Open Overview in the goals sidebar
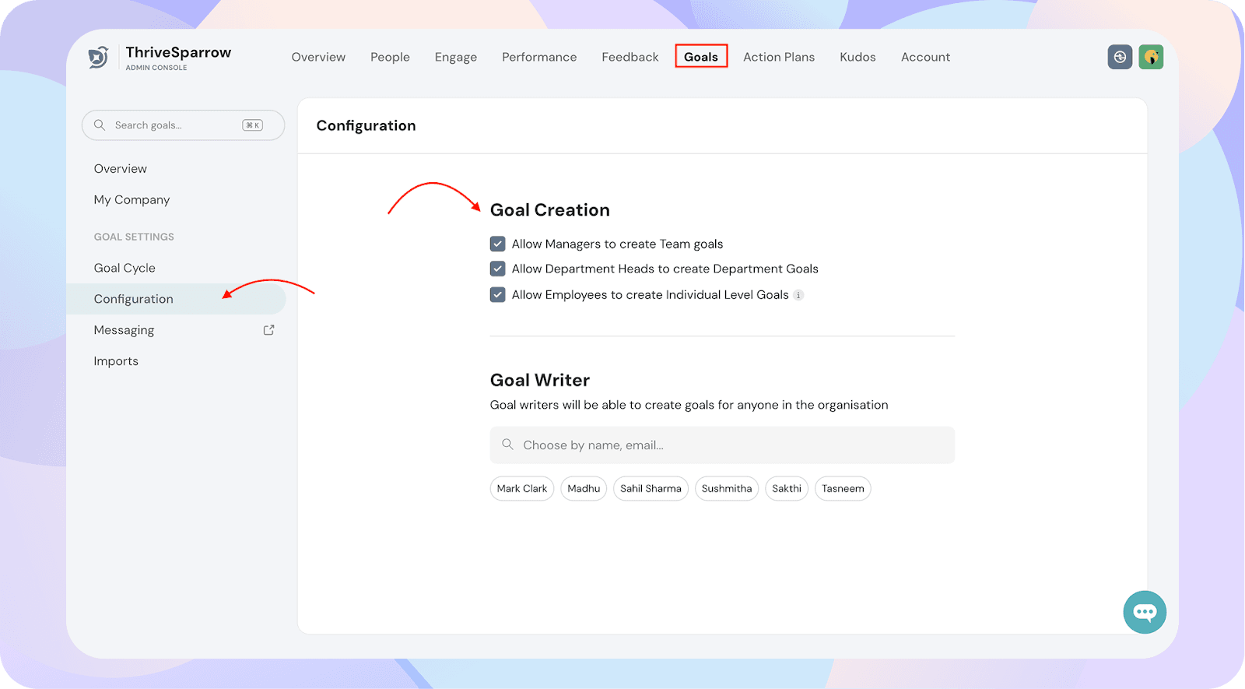The height and width of the screenshot is (689, 1245). click(x=121, y=169)
